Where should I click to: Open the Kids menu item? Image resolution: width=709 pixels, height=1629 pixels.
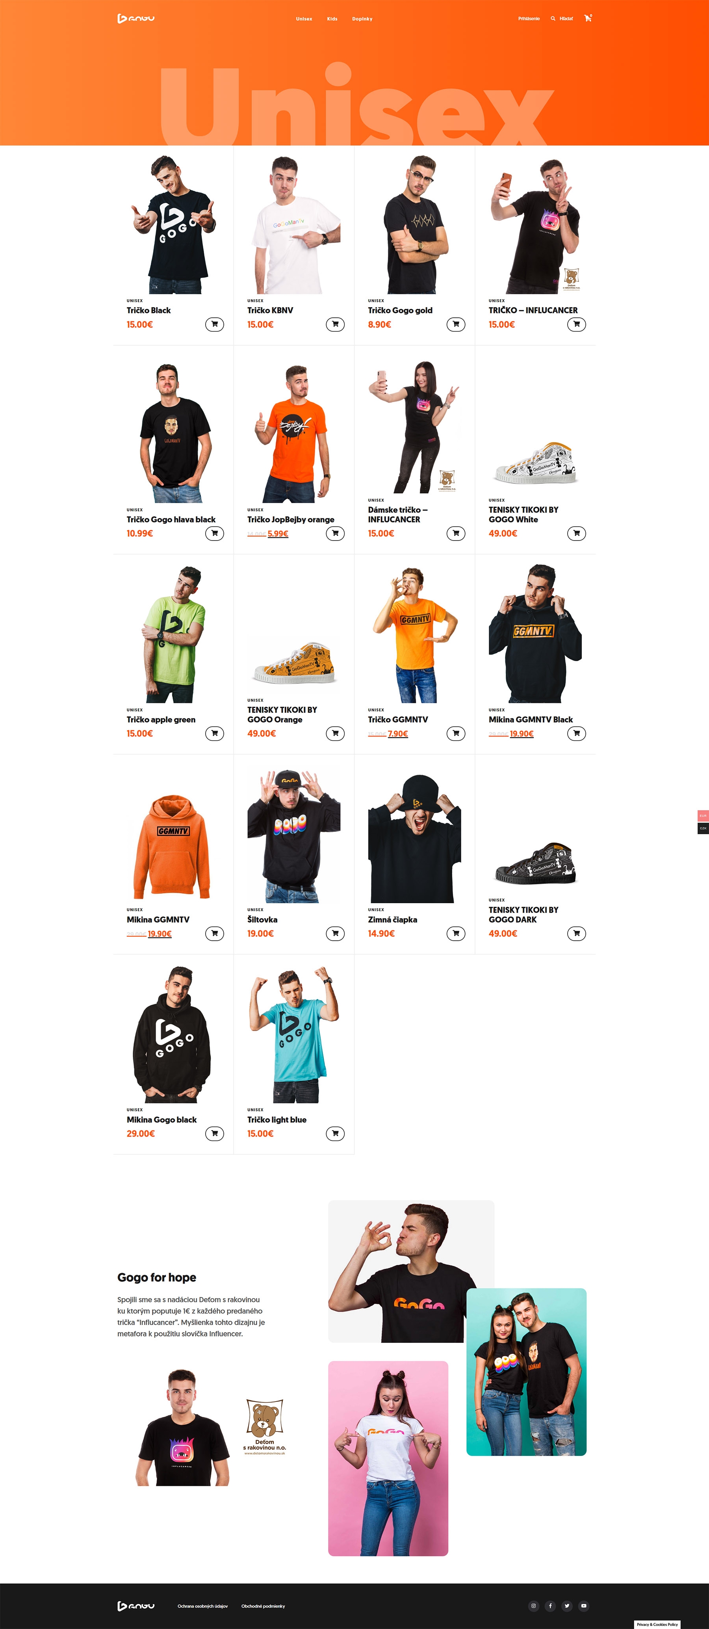(x=332, y=19)
